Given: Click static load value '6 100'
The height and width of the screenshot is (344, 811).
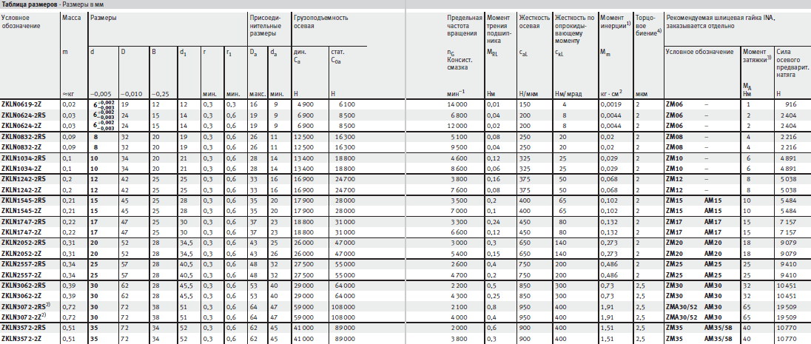Looking at the screenshot, I should (x=347, y=104).
